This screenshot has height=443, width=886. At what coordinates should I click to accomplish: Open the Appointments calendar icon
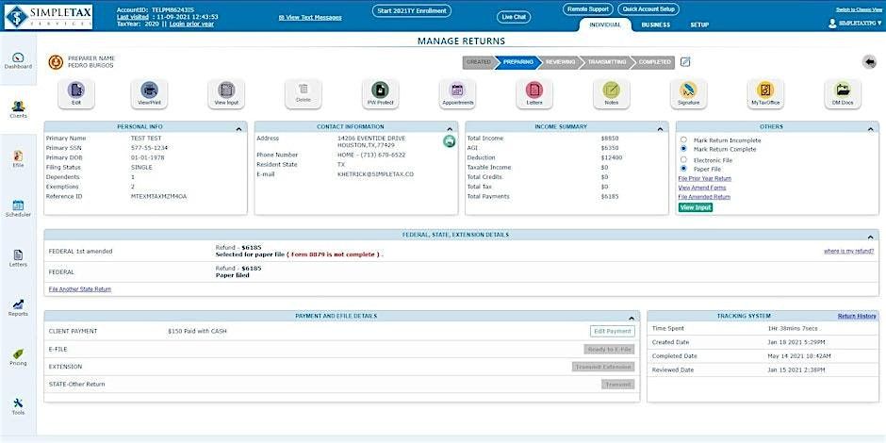[x=457, y=90]
